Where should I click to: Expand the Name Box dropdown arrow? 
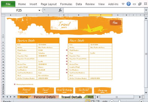click(39, 10)
